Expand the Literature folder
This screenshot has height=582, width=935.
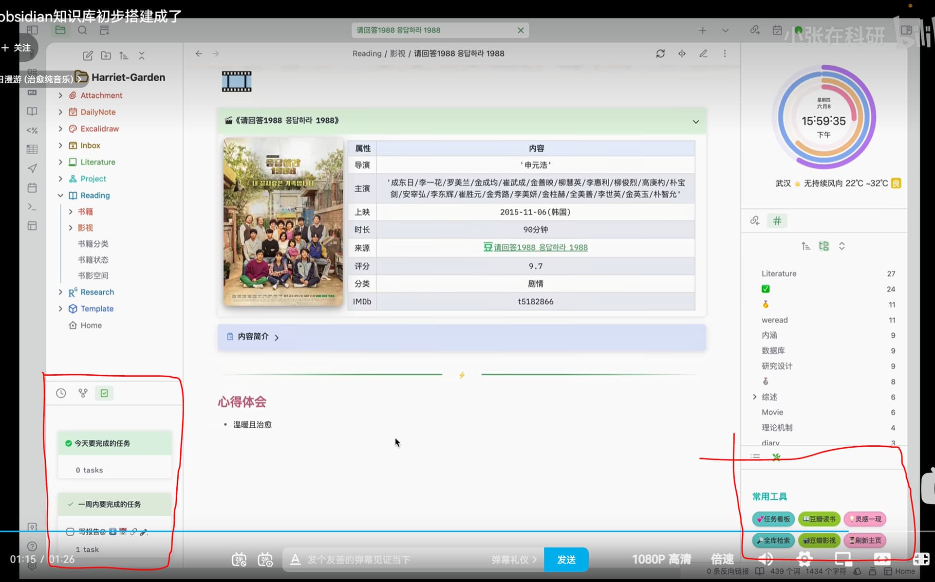pyautogui.click(x=60, y=162)
